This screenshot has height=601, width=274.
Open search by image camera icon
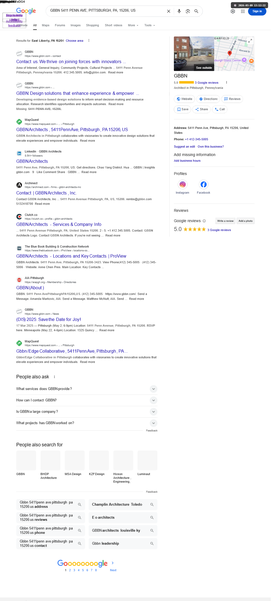[x=188, y=11]
